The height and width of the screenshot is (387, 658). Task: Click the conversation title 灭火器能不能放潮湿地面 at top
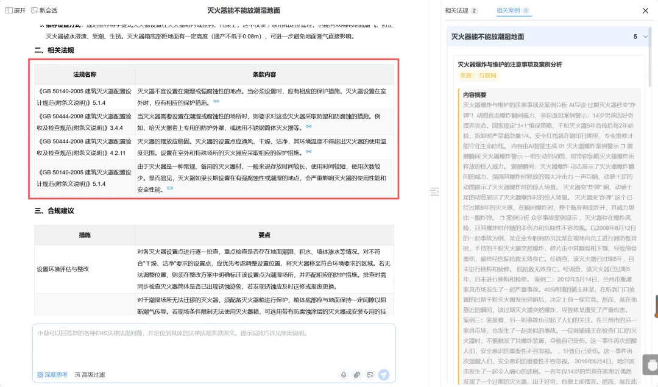243,10
